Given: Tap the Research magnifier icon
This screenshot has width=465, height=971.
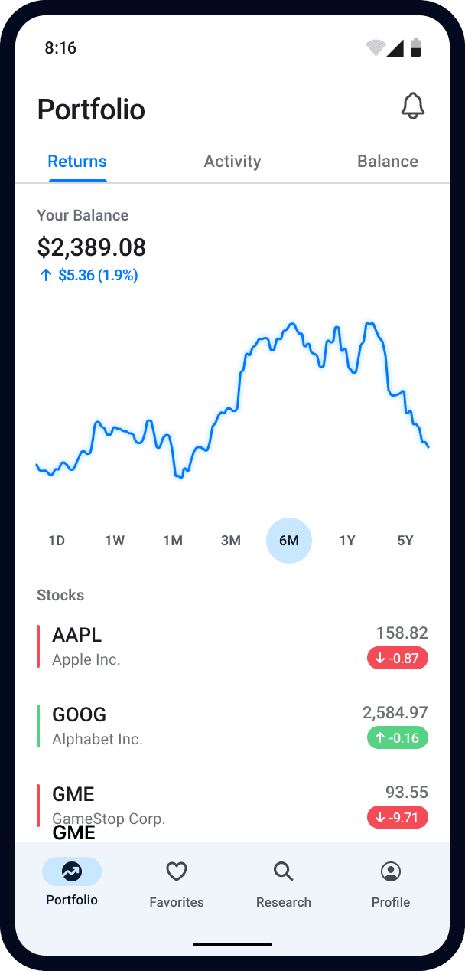Looking at the screenshot, I should click(x=284, y=871).
